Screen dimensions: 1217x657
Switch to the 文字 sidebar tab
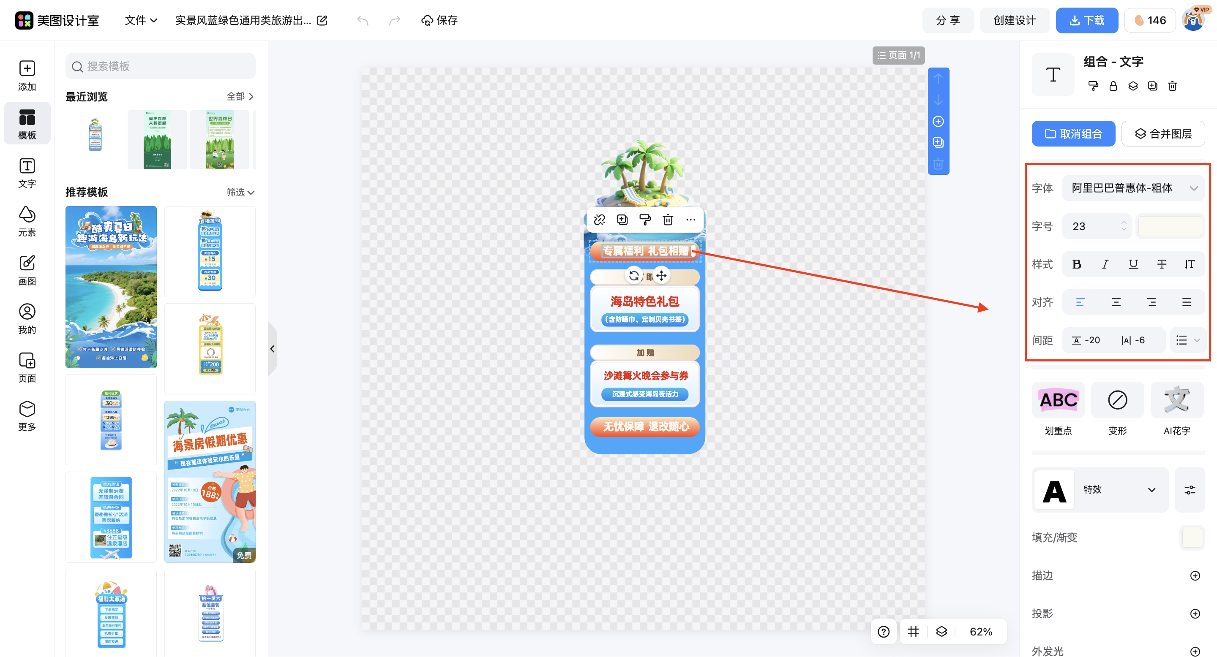click(27, 173)
